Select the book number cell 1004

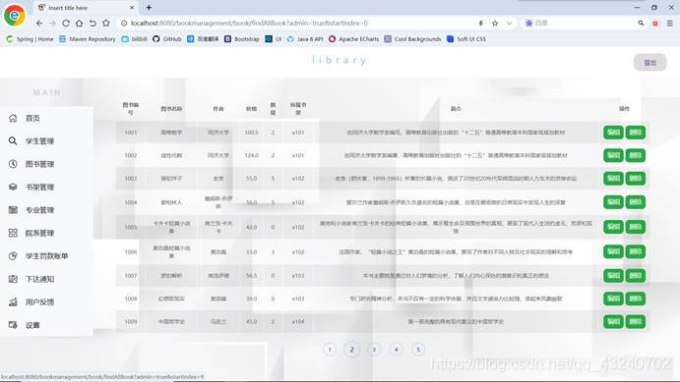(x=131, y=202)
